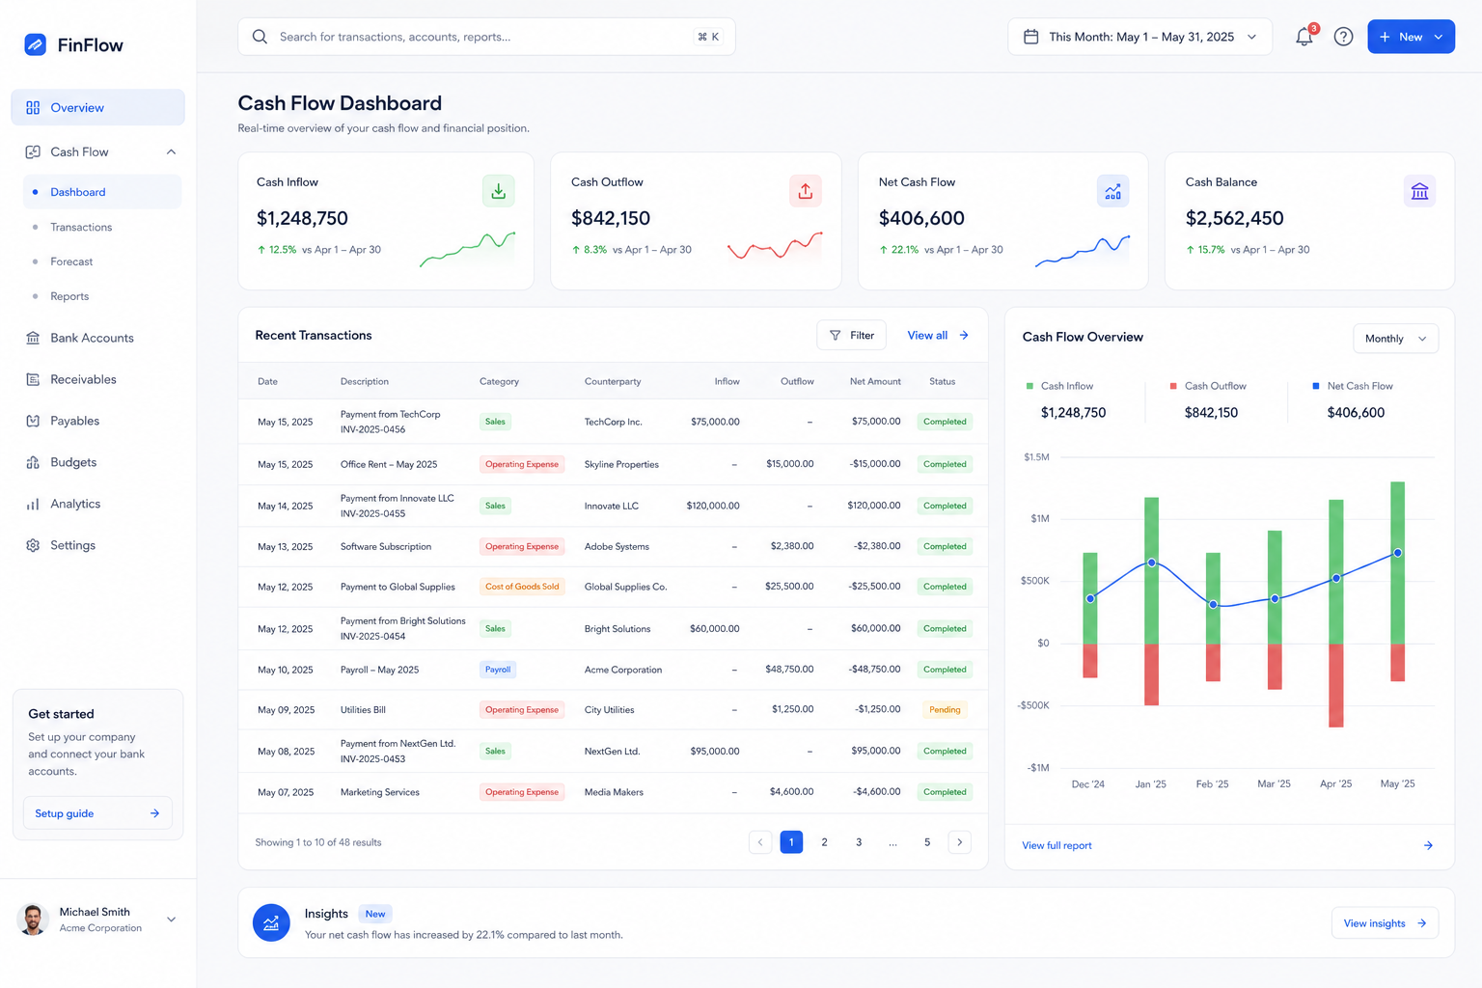The height and width of the screenshot is (988, 1482).
Task: Click Software Subscription description
Action: [x=386, y=546]
